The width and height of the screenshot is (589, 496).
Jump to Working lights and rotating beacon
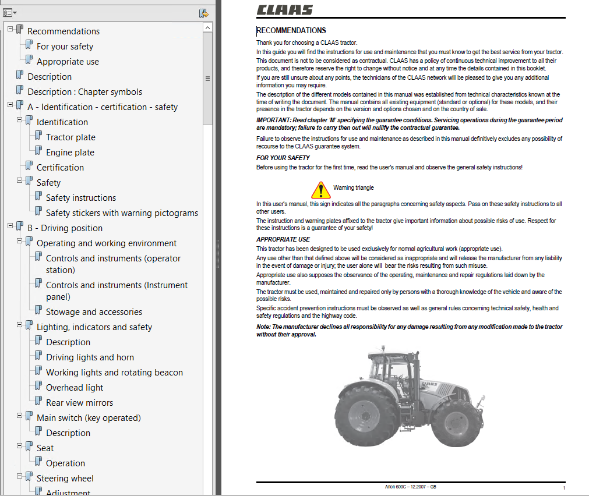(115, 373)
